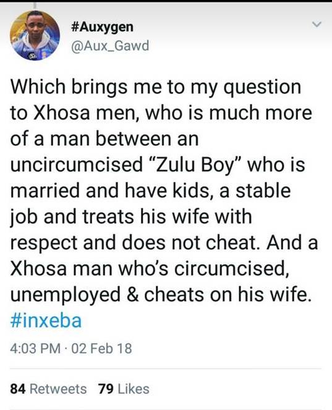Click the line starting "Which brings me"
The width and height of the screenshot is (332, 410).
[156, 88]
